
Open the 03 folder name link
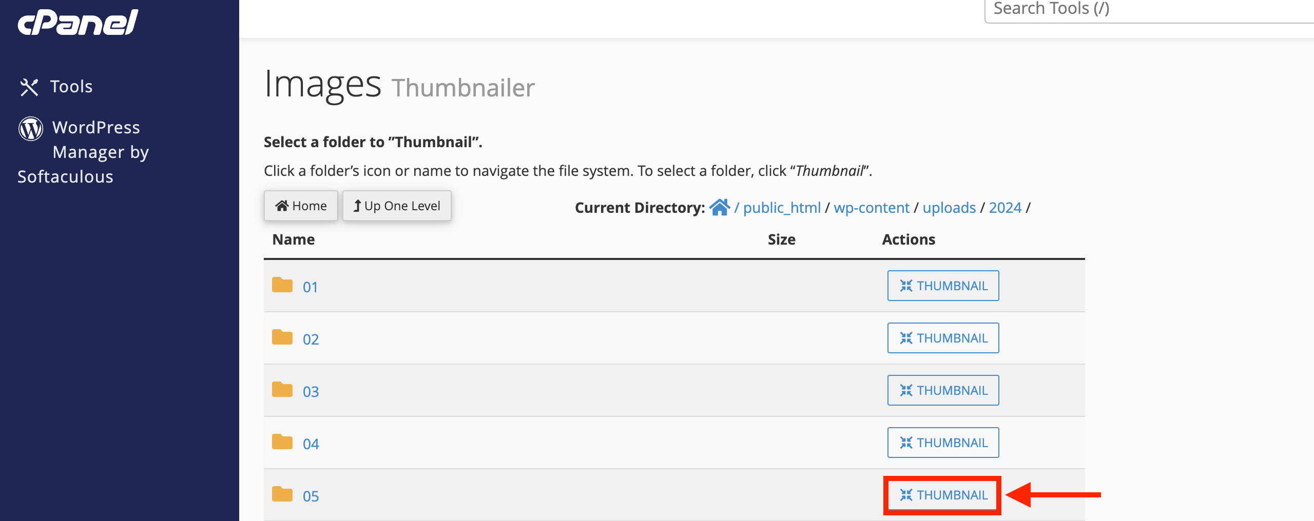click(311, 392)
